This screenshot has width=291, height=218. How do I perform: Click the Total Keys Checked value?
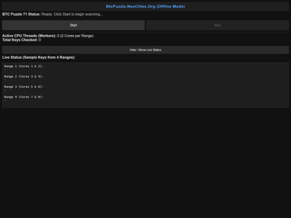40,40
